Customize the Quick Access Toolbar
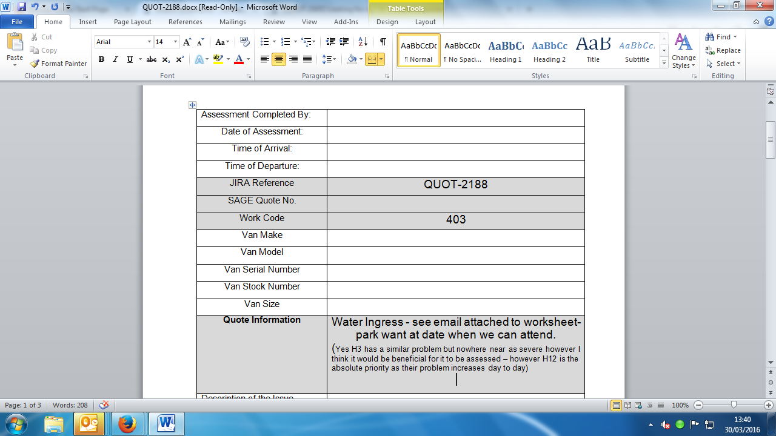Viewport: 776px width, 436px height. point(68,7)
